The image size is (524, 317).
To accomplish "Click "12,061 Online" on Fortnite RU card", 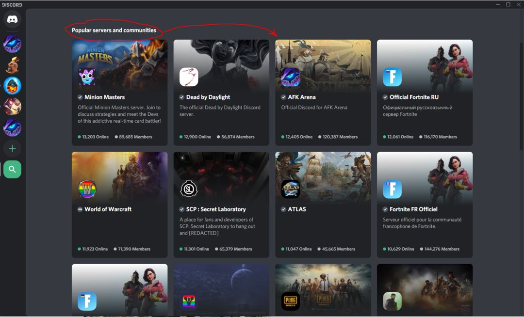I will (400, 137).
